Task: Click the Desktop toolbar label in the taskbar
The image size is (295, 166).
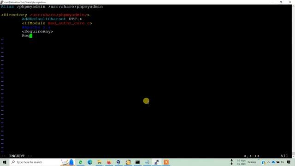Action: coord(252,162)
